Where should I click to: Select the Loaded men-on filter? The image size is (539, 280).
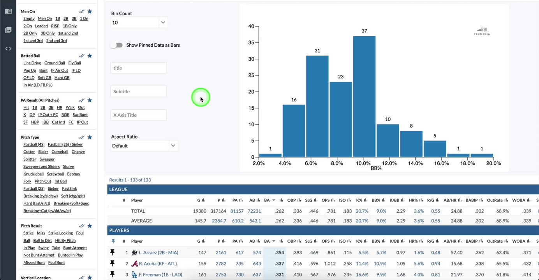click(x=41, y=26)
